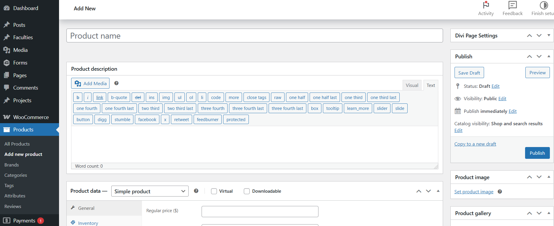Open the Inventory product data tab

(x=104, y=222)
